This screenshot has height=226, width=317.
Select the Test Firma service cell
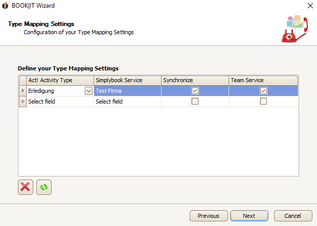[128, 91]
